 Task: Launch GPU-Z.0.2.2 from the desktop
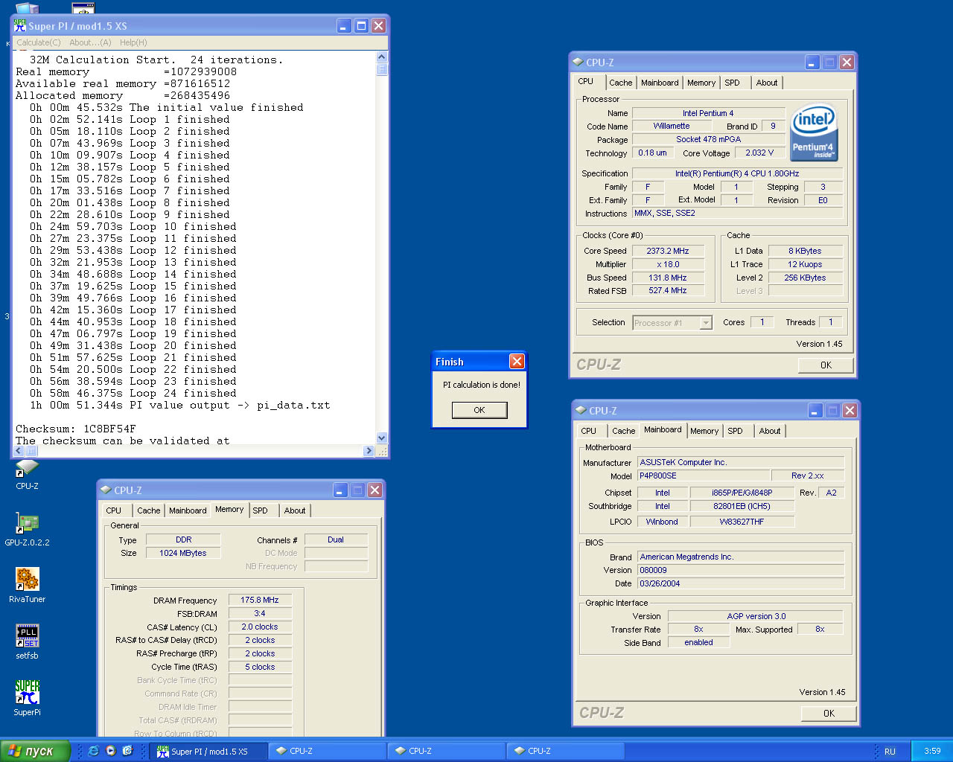pyautogui.click(x=28, y=528)
